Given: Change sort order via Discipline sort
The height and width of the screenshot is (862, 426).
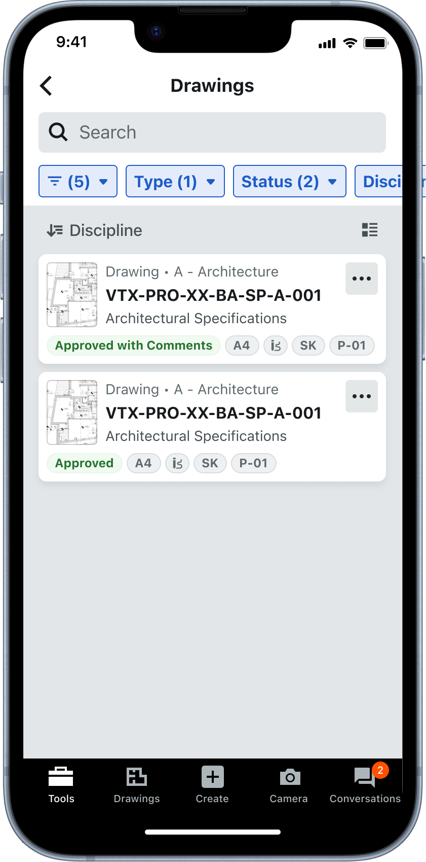Looking at the screenshot, I should [x=95, y=230].
